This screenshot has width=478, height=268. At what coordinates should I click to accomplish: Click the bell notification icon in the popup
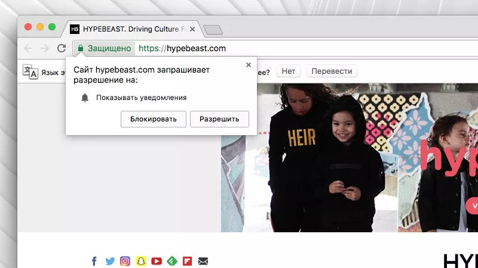pos(85,98)
